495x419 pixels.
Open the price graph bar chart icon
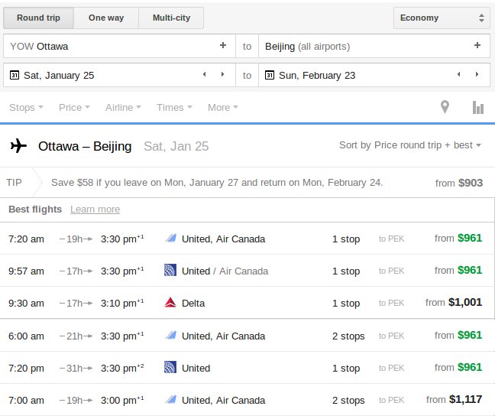pyautogui.click(x=478, y=107)
